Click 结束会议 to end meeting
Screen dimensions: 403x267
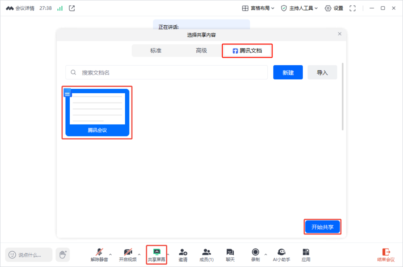coord(386,255)
